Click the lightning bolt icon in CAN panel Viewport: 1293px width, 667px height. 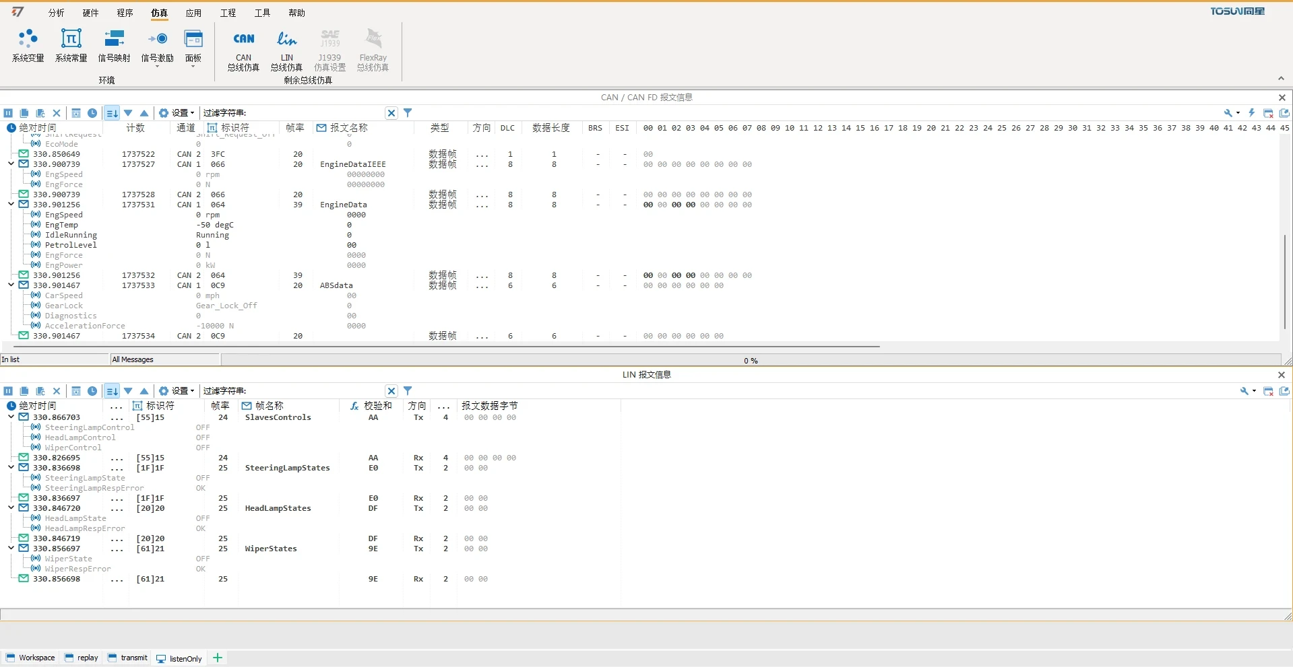click(1251, 113)
